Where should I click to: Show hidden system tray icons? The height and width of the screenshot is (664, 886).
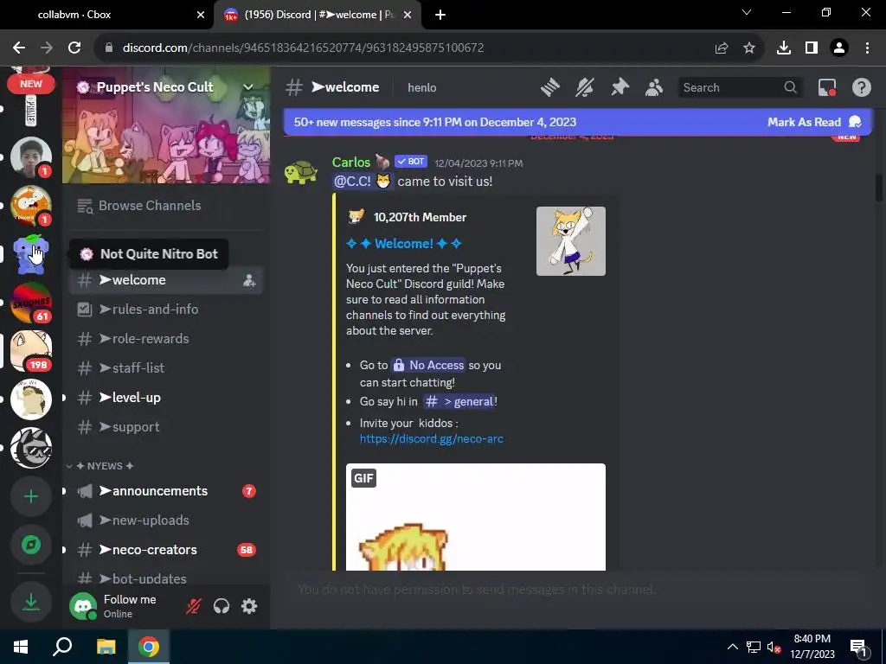pyautogui.click(x=732, y=647)
